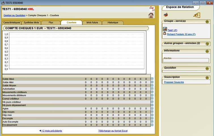
Task: Click the person icon beside Richard Frederic
Action: pyautogui.click(x=165, y=34)
